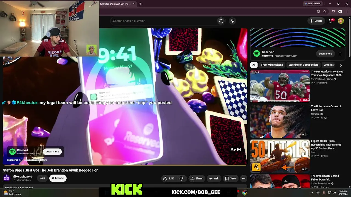Click the Ask button below the video
The image size is (351, 197).
(x=214, y=179)
